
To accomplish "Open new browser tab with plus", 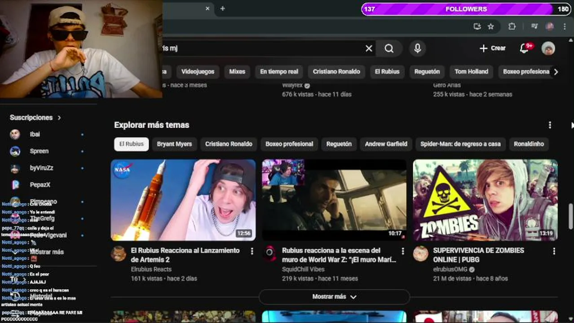I will tap(222, 9).
